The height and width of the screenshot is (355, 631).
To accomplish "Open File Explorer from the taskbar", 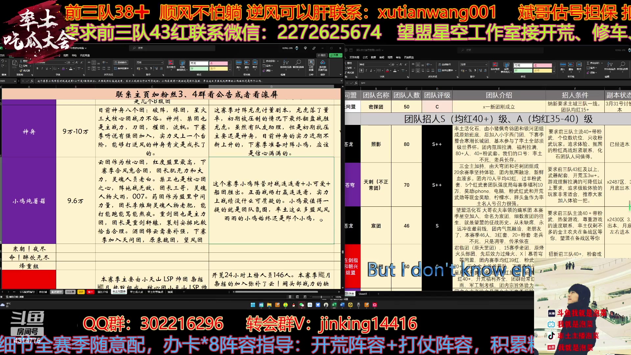I will tap(269, 305).
